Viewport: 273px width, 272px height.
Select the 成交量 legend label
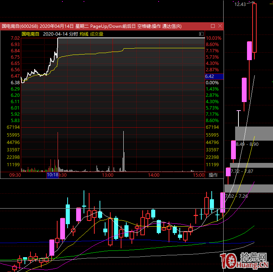97,34
